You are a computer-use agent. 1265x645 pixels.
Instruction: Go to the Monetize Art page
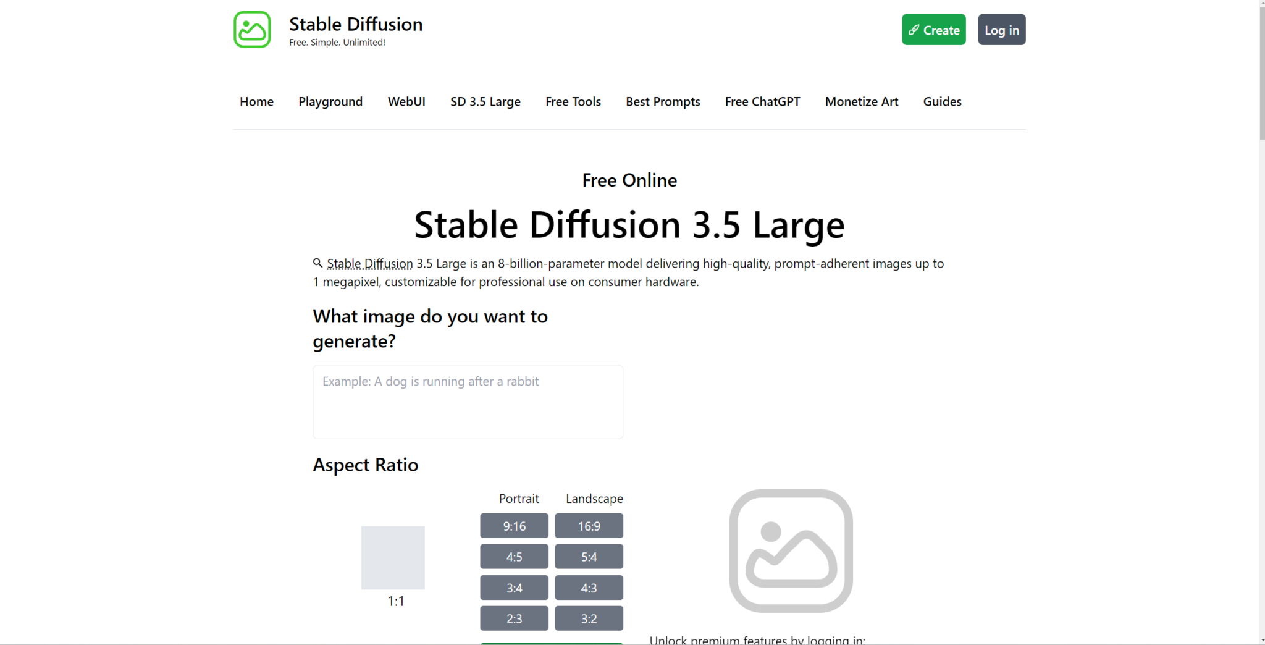pos(862,101)
